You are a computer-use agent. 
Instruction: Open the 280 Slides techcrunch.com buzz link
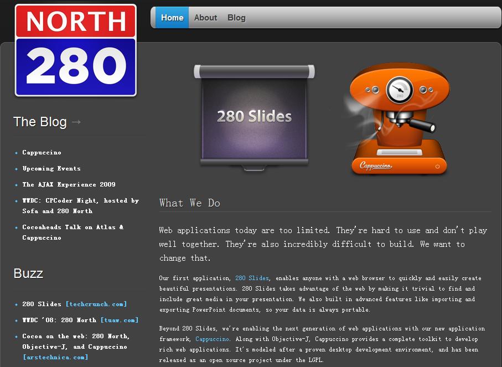click(96, 304)
